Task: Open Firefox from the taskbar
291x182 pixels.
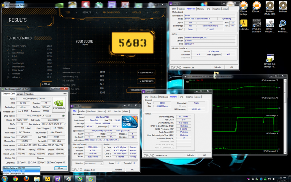Action: click(x=26, y=179)
